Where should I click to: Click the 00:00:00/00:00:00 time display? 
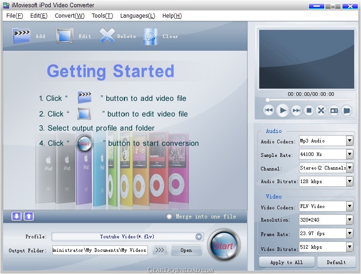311,94
